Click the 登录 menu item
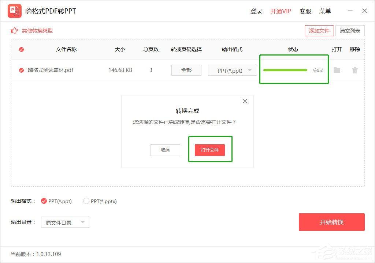375x263 pixels. [256, 11]
